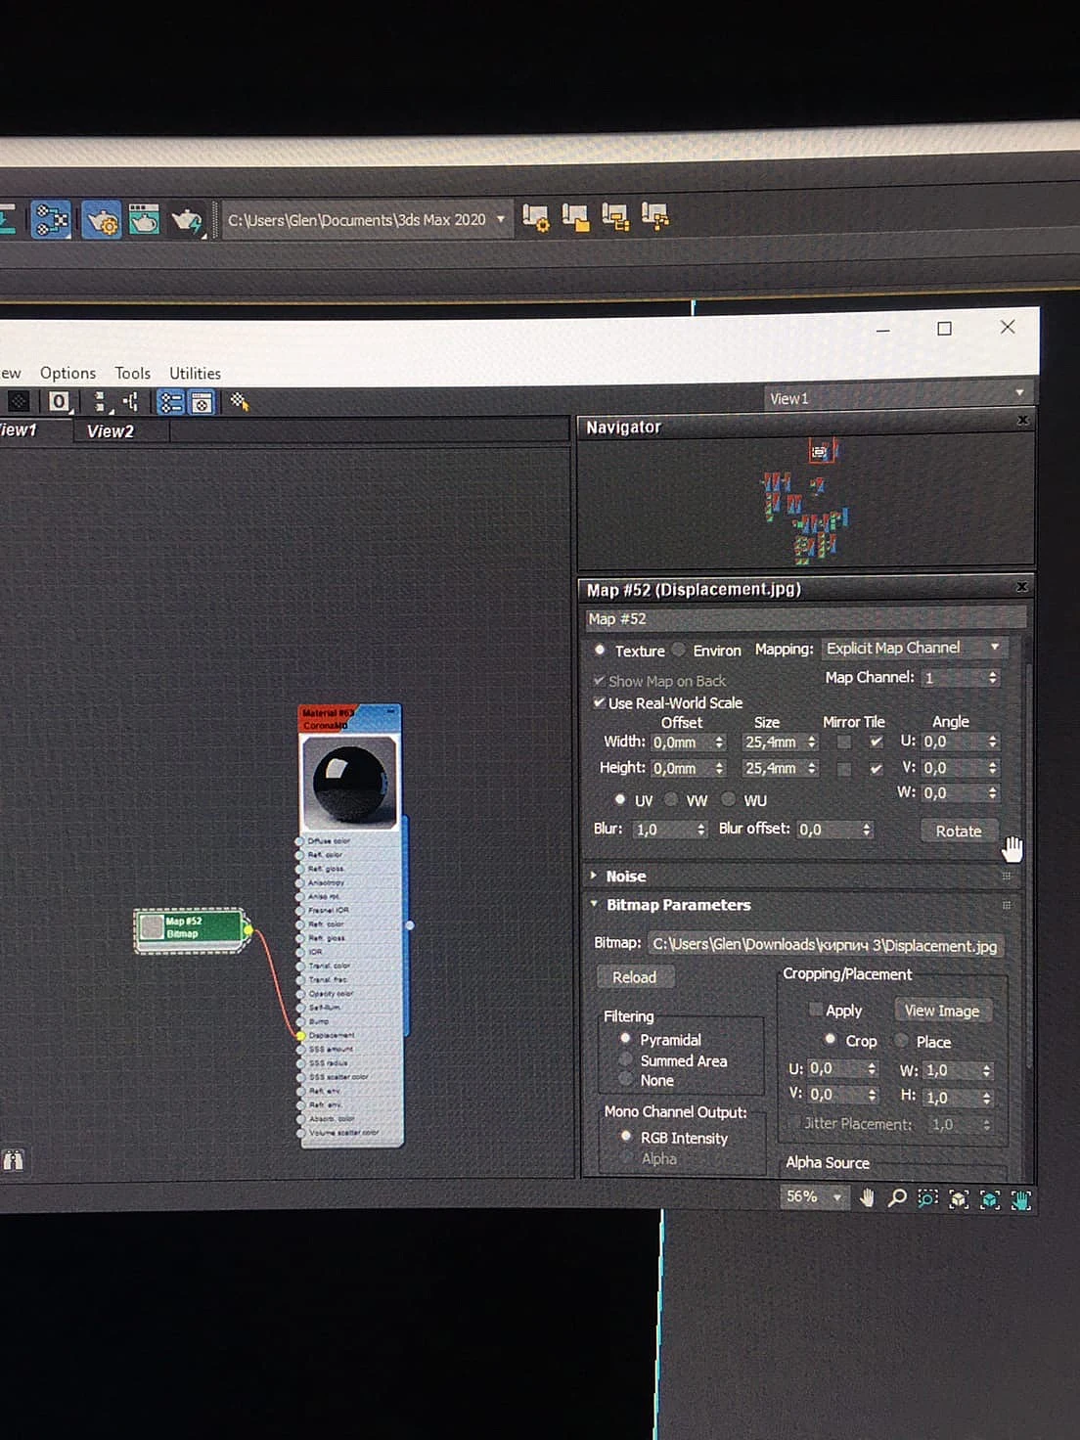Screen dimensions: 1080x1440
Task: Click the Render Production teapot icon
Action: pyautogui.click(x=186, y=220)
